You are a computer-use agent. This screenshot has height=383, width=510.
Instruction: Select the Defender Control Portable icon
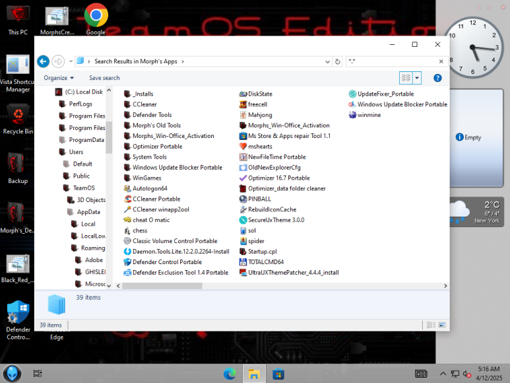coord(127,262)
